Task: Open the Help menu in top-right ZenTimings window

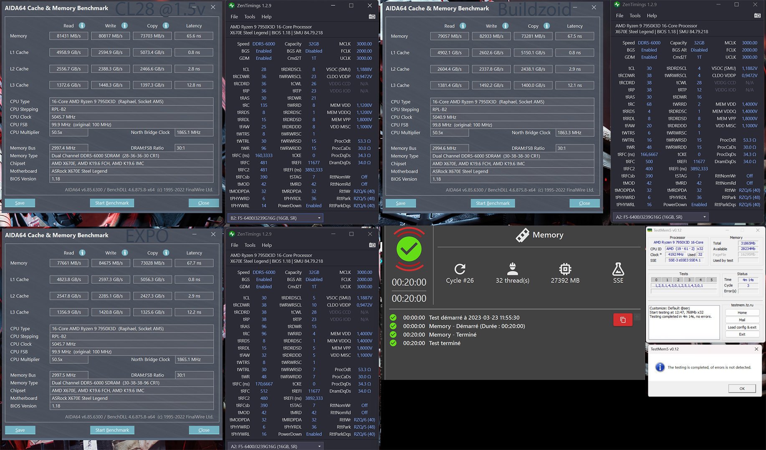Action: 652,15
